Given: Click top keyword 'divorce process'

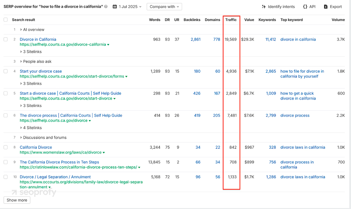Looking at the screenshot, I should [295, 115].
